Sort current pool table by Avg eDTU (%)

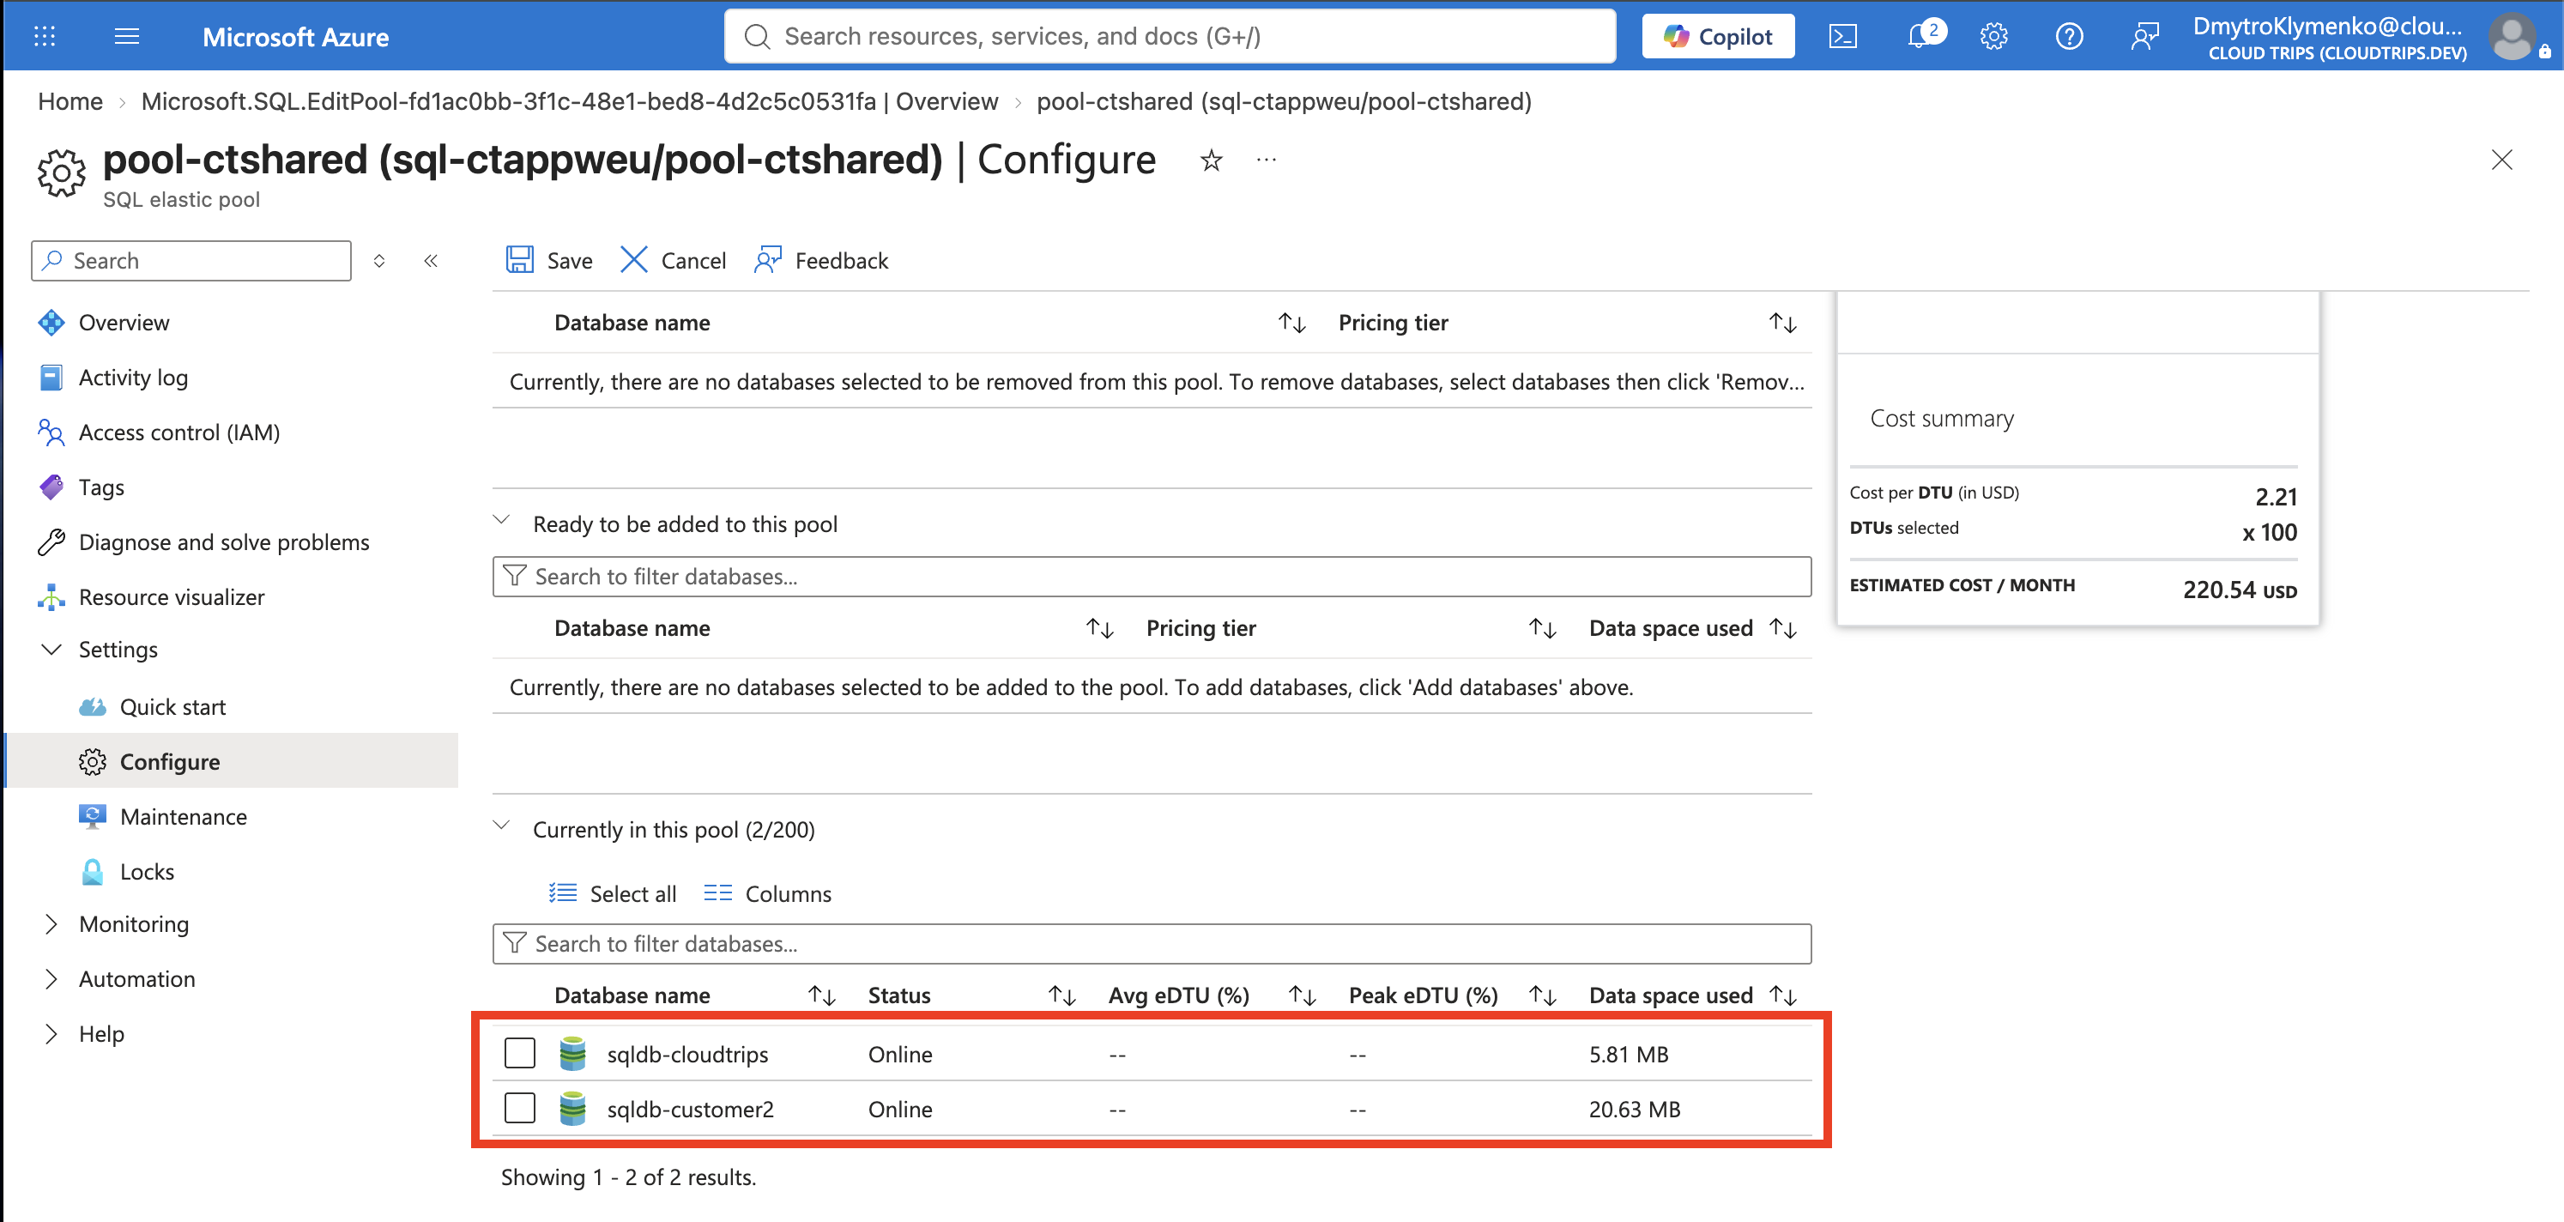pos(1303,995)
